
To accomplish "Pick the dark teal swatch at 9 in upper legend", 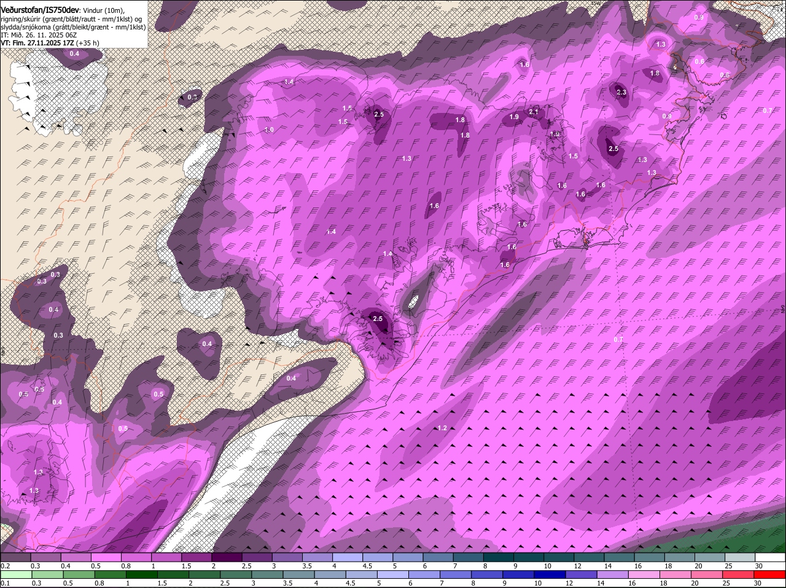I will pyautogui.click(x=529, y=557).
